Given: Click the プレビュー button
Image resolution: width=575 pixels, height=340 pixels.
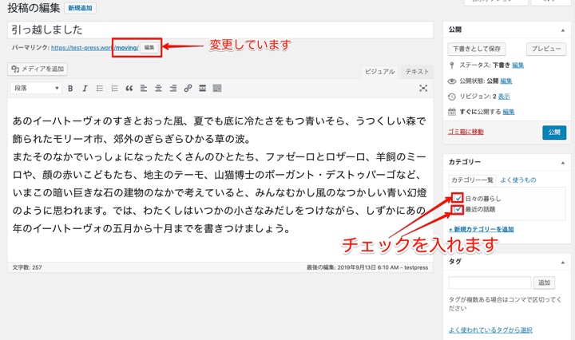Looking at the screenshot, I should click(x=546, y=49).
